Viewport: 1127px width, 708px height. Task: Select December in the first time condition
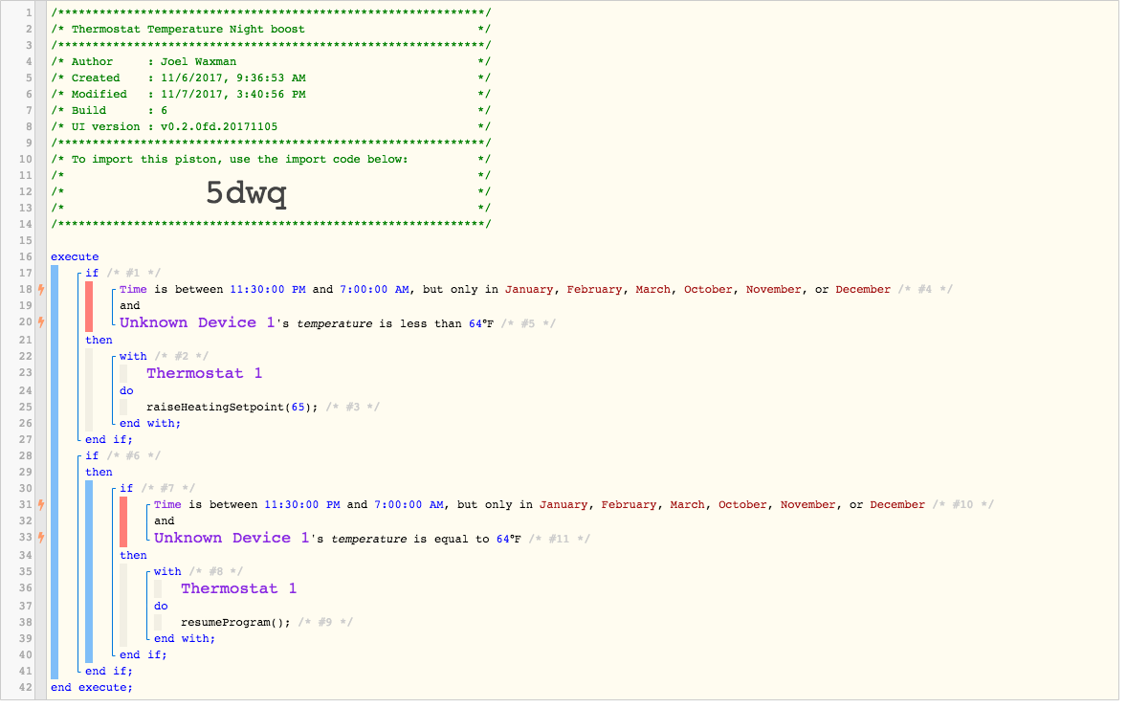point(863,290)
